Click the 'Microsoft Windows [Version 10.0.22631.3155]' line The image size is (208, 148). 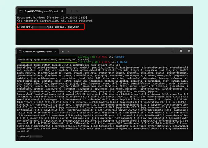click(52, 17)
